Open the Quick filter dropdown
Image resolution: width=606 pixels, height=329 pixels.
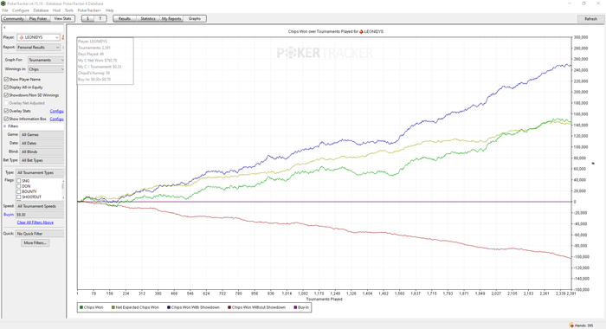[40, 234]
